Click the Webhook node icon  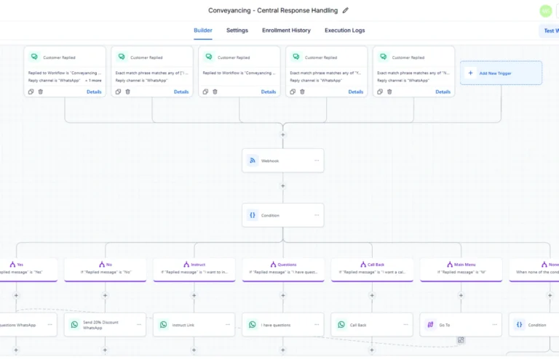coord(252,161)
